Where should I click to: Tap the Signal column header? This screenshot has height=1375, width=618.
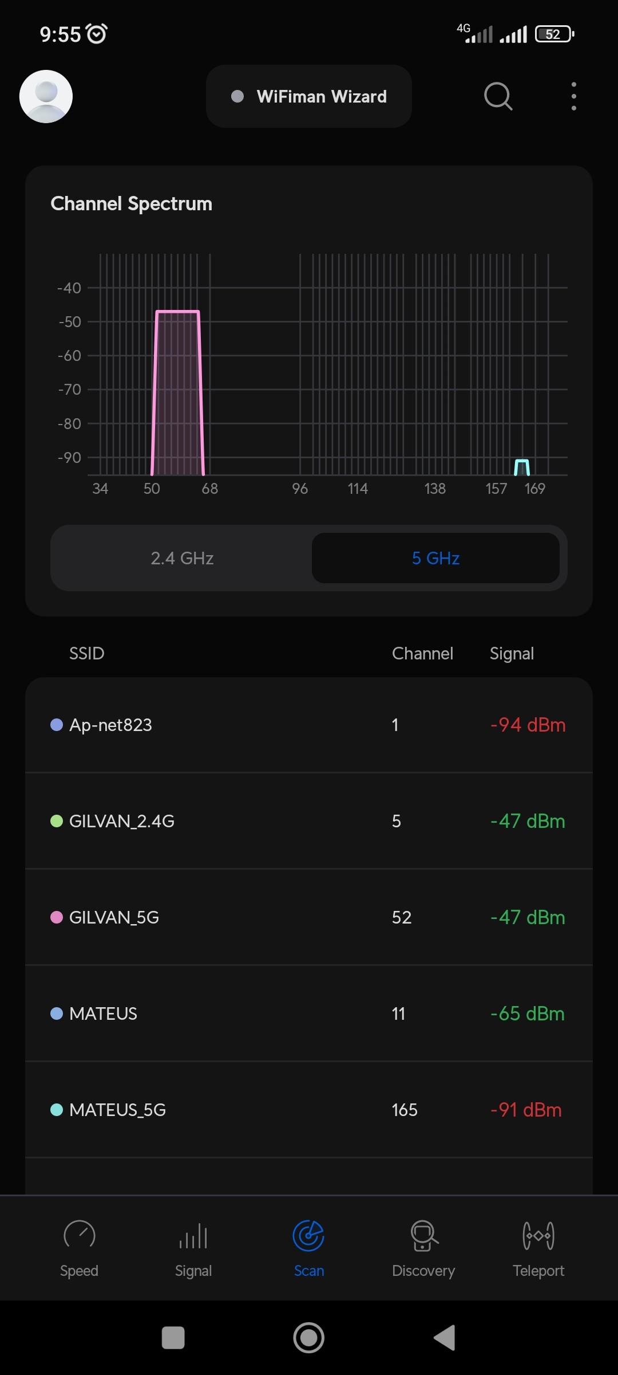pos(512,653)
